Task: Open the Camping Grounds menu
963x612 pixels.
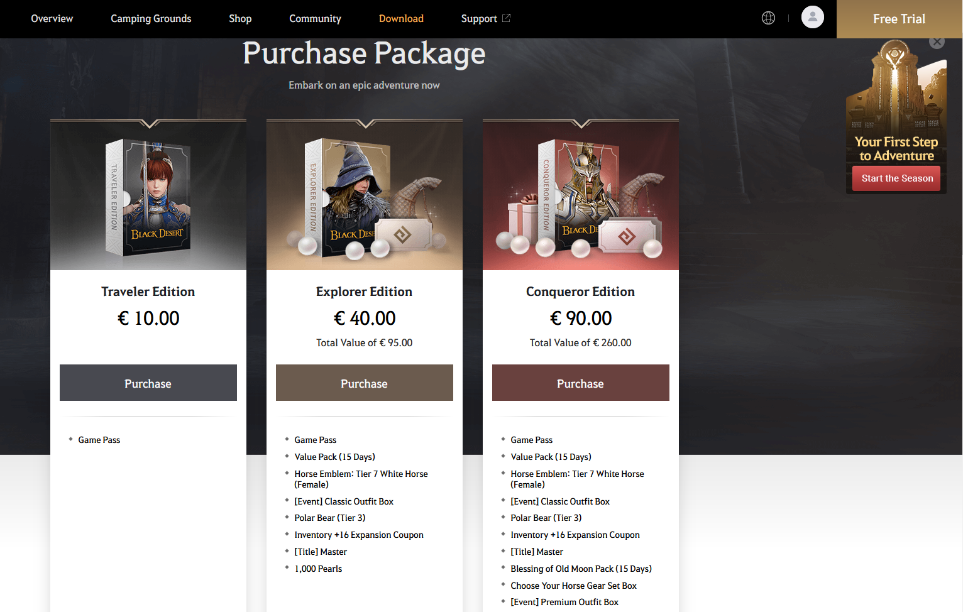Action: [151, 19]
